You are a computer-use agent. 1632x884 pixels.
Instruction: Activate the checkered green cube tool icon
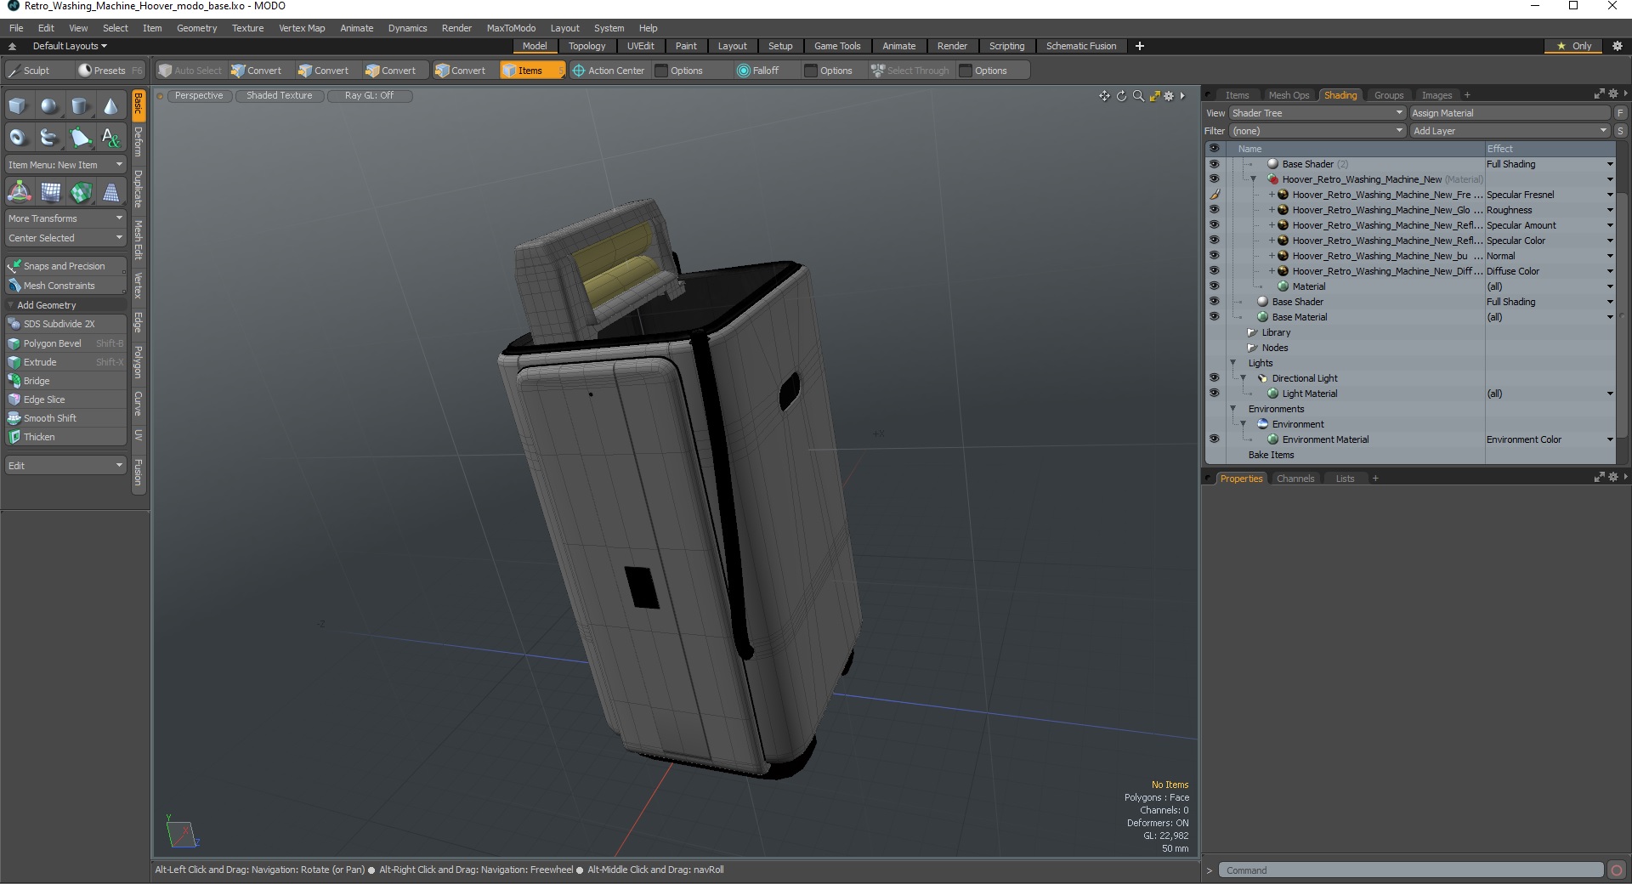[x=81, y=192]
